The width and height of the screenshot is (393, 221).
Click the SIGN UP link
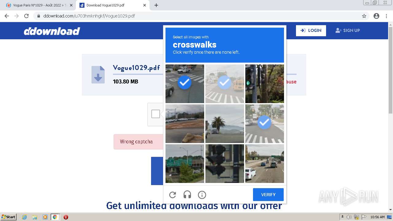pyautogui.click(x=348, y=30)
